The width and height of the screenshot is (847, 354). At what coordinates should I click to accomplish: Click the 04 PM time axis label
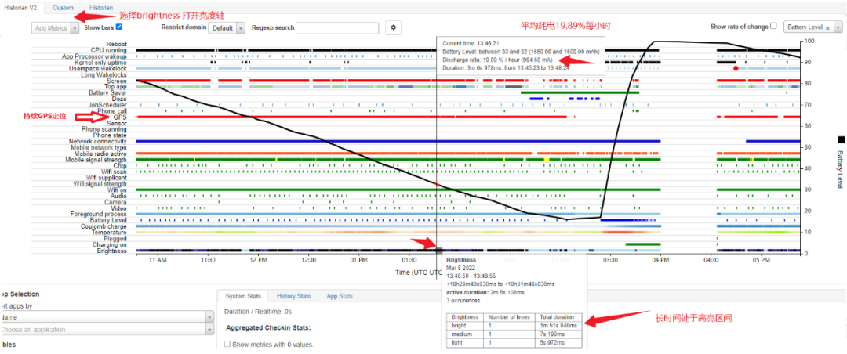pyautogui.click(x=660, y=260)
